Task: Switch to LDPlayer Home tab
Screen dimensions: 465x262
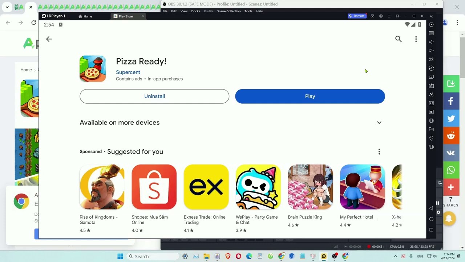Action: click(x=86, y=16)
